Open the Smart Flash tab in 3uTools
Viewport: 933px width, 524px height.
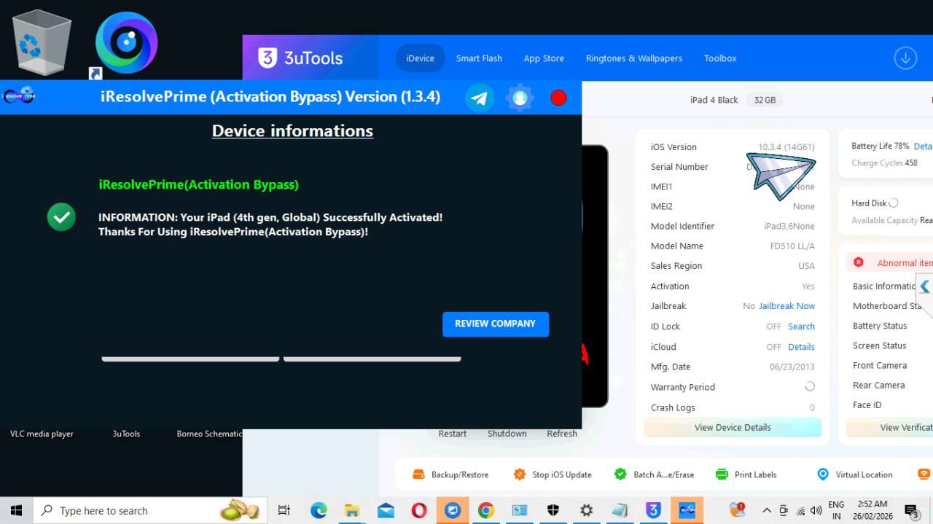coord(479,58)
